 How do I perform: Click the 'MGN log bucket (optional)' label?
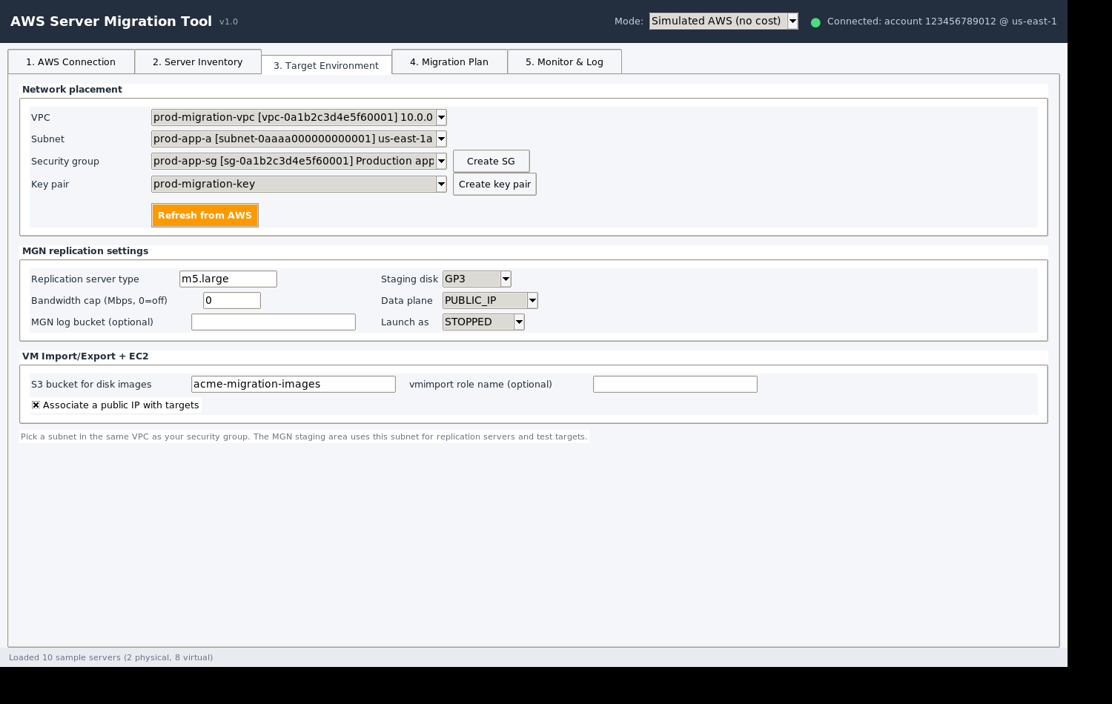pos(92,322)
